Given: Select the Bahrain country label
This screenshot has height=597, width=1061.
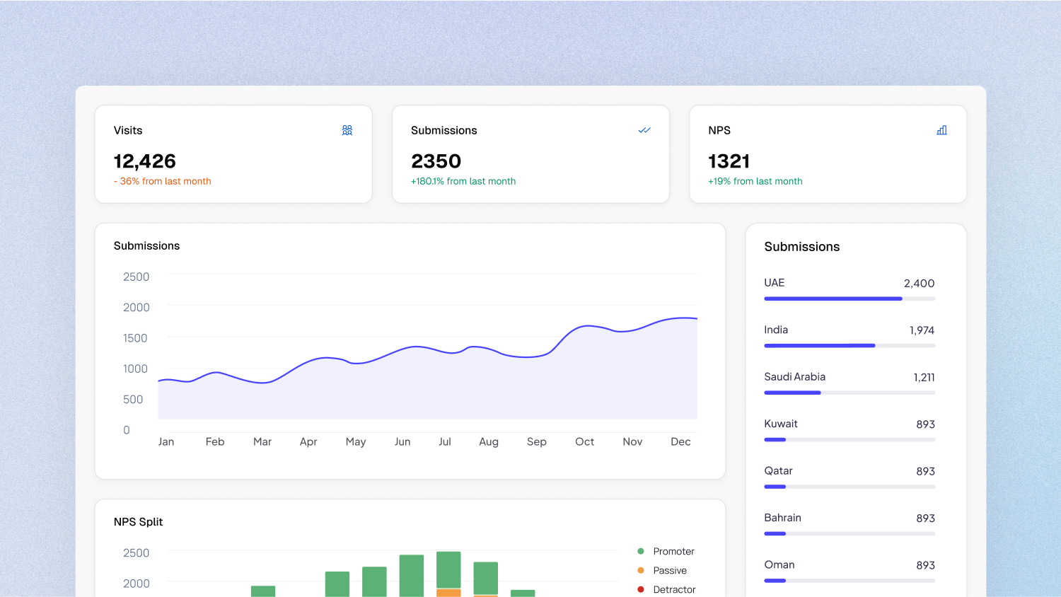Looking at the screenshot, I should point(782,518).
